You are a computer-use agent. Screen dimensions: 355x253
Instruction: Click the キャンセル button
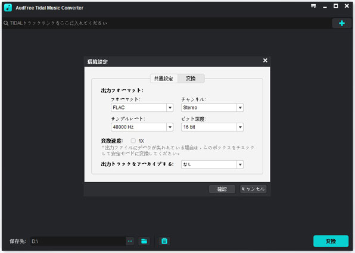pos(253,189)
